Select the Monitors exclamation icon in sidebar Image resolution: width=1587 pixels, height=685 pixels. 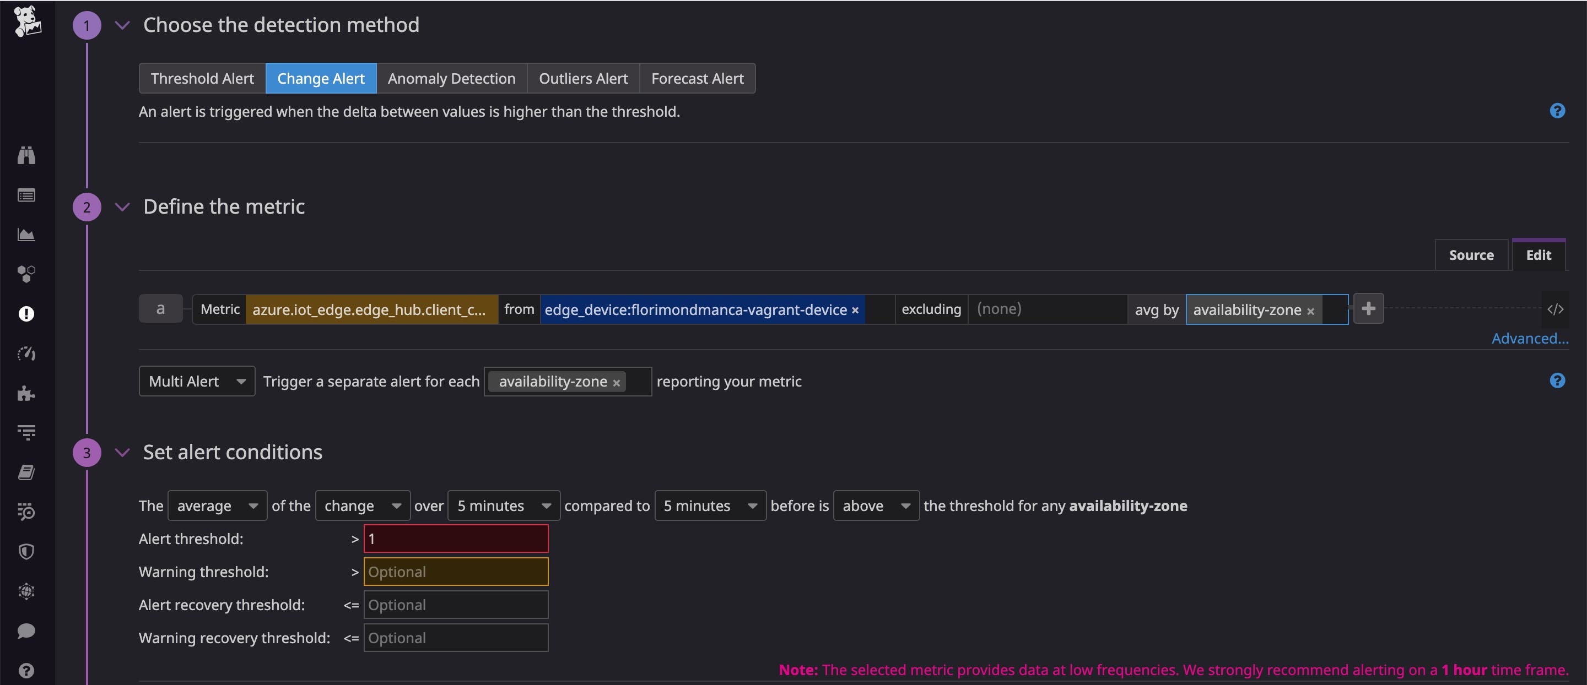click(x=26, y=314)
